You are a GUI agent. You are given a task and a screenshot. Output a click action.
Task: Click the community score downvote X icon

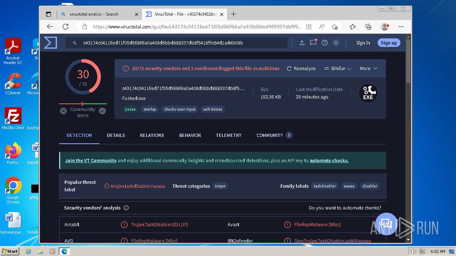(x=63, y=111)
